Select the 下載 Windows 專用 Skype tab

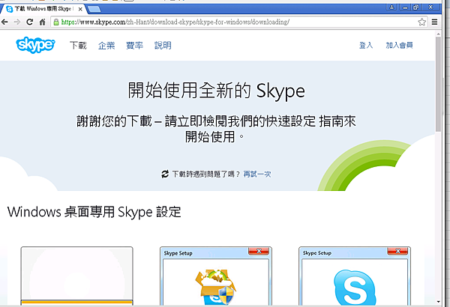coord(43,9)
